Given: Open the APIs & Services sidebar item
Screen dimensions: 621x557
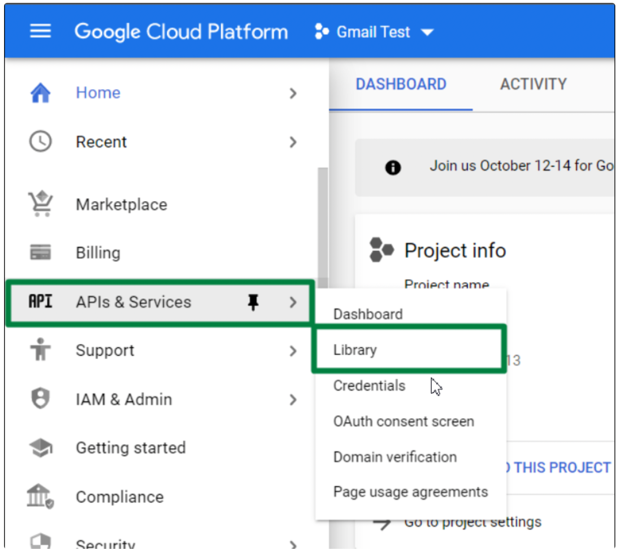Looking at the screenshot, I should pyautogui.click(x=160, y=302).
